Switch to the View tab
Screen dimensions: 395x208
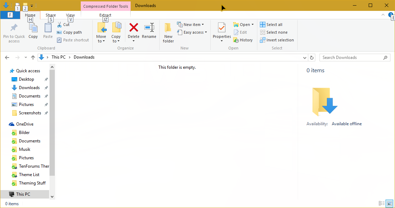[71, 15]
